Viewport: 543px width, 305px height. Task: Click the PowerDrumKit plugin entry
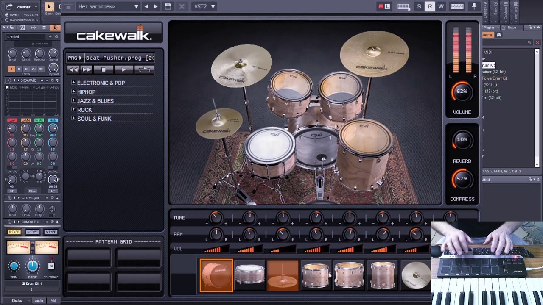495,78
